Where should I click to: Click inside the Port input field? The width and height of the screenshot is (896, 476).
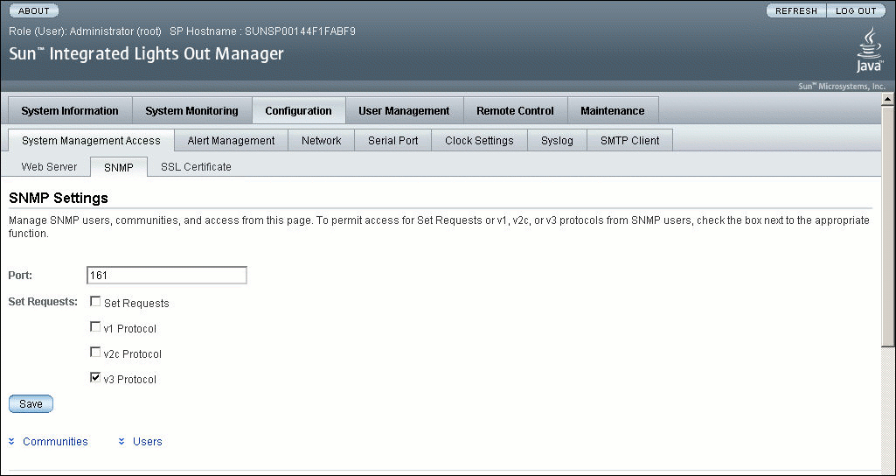tap(166, 275)
